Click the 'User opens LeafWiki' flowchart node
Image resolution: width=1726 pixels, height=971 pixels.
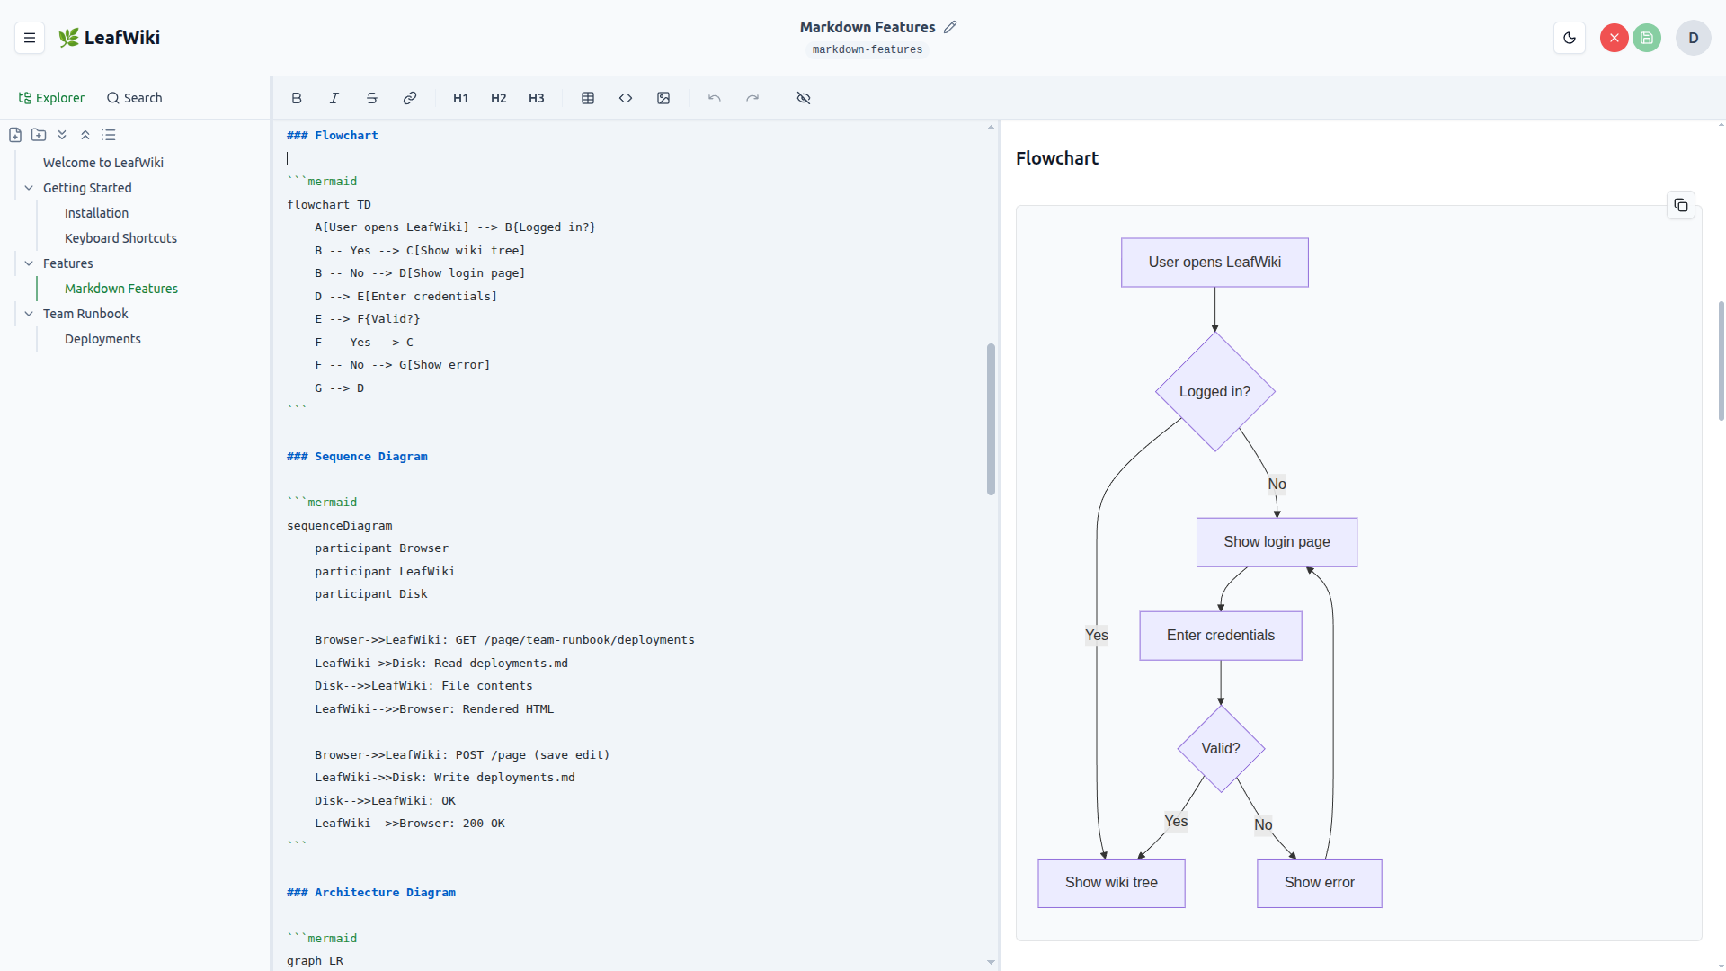pos(1214,263)
